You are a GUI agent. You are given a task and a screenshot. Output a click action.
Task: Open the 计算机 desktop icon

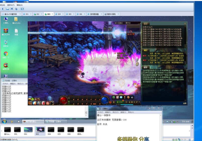pos(6,20)
